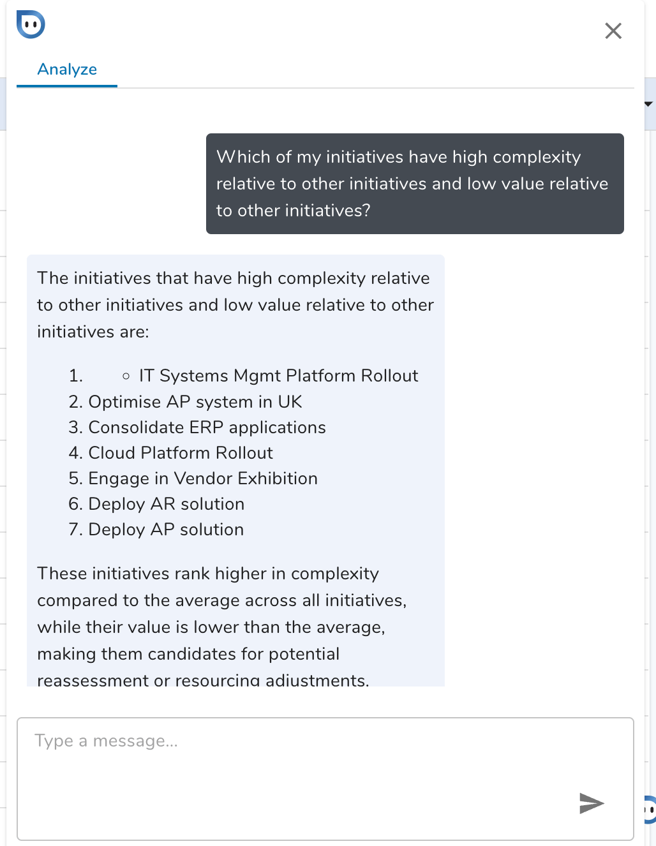Click the partly hidden chatbot icon at bottom right

650,809
